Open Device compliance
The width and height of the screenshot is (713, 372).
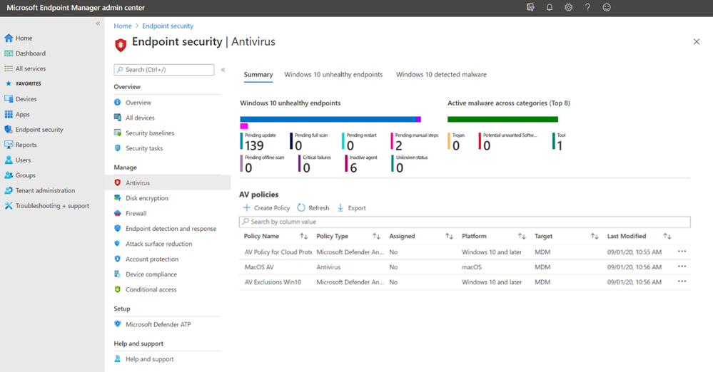[x=151, y=274]
